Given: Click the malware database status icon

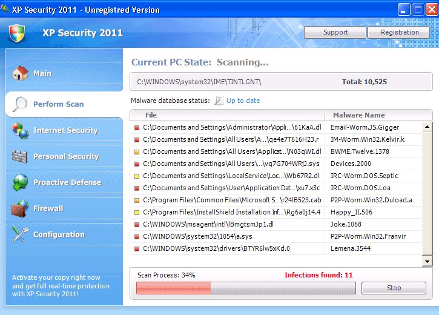Looking at the screenshot, I should (x=219, y=101).
